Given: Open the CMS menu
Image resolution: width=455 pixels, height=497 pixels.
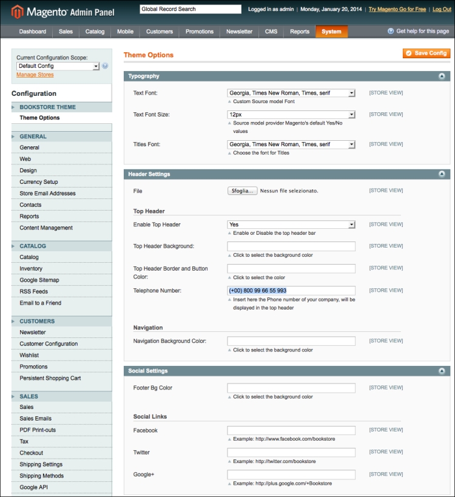Looking at the screenshot, I should click(x=271, y=32).
